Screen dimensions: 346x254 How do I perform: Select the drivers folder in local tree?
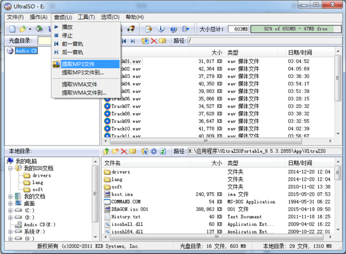coord(42,175)
